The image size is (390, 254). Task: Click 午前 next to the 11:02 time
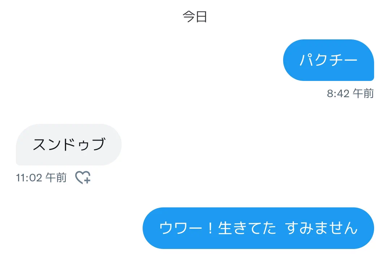point(56,178)
